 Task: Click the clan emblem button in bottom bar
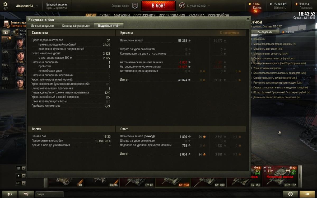click(x=290, y=194)
